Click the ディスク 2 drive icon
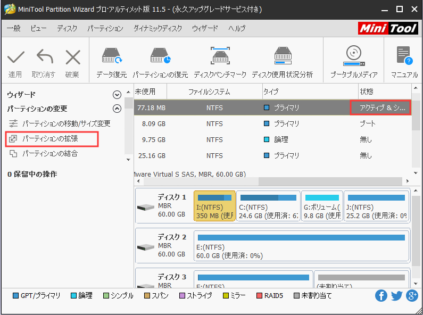The image size is (423, 315). pos(146,247)
